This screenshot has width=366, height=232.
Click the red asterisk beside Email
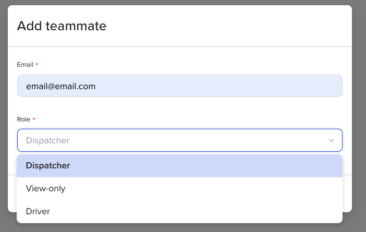(x=36, y=65)
